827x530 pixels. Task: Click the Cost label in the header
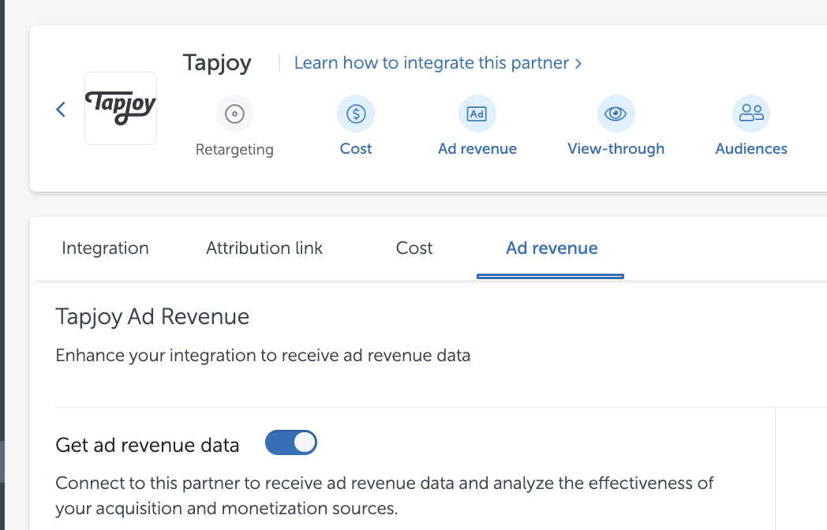356,149
